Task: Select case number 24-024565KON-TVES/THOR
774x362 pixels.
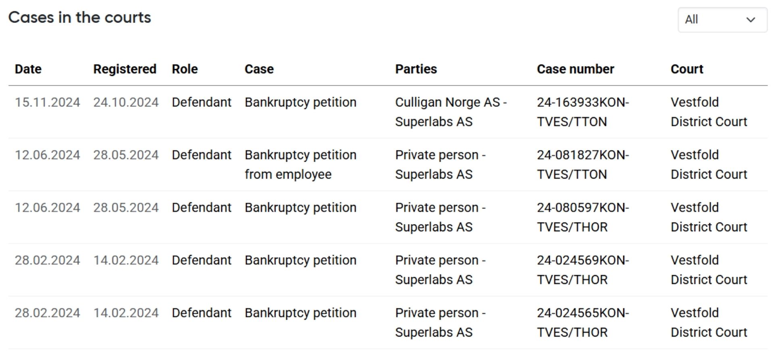Action: tap(583, 323)
